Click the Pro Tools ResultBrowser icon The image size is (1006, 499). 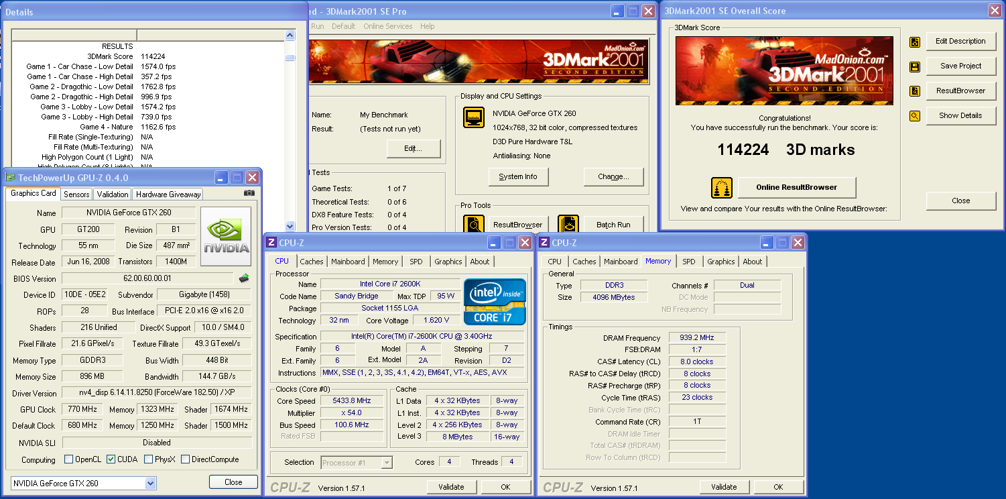[474, 225]
